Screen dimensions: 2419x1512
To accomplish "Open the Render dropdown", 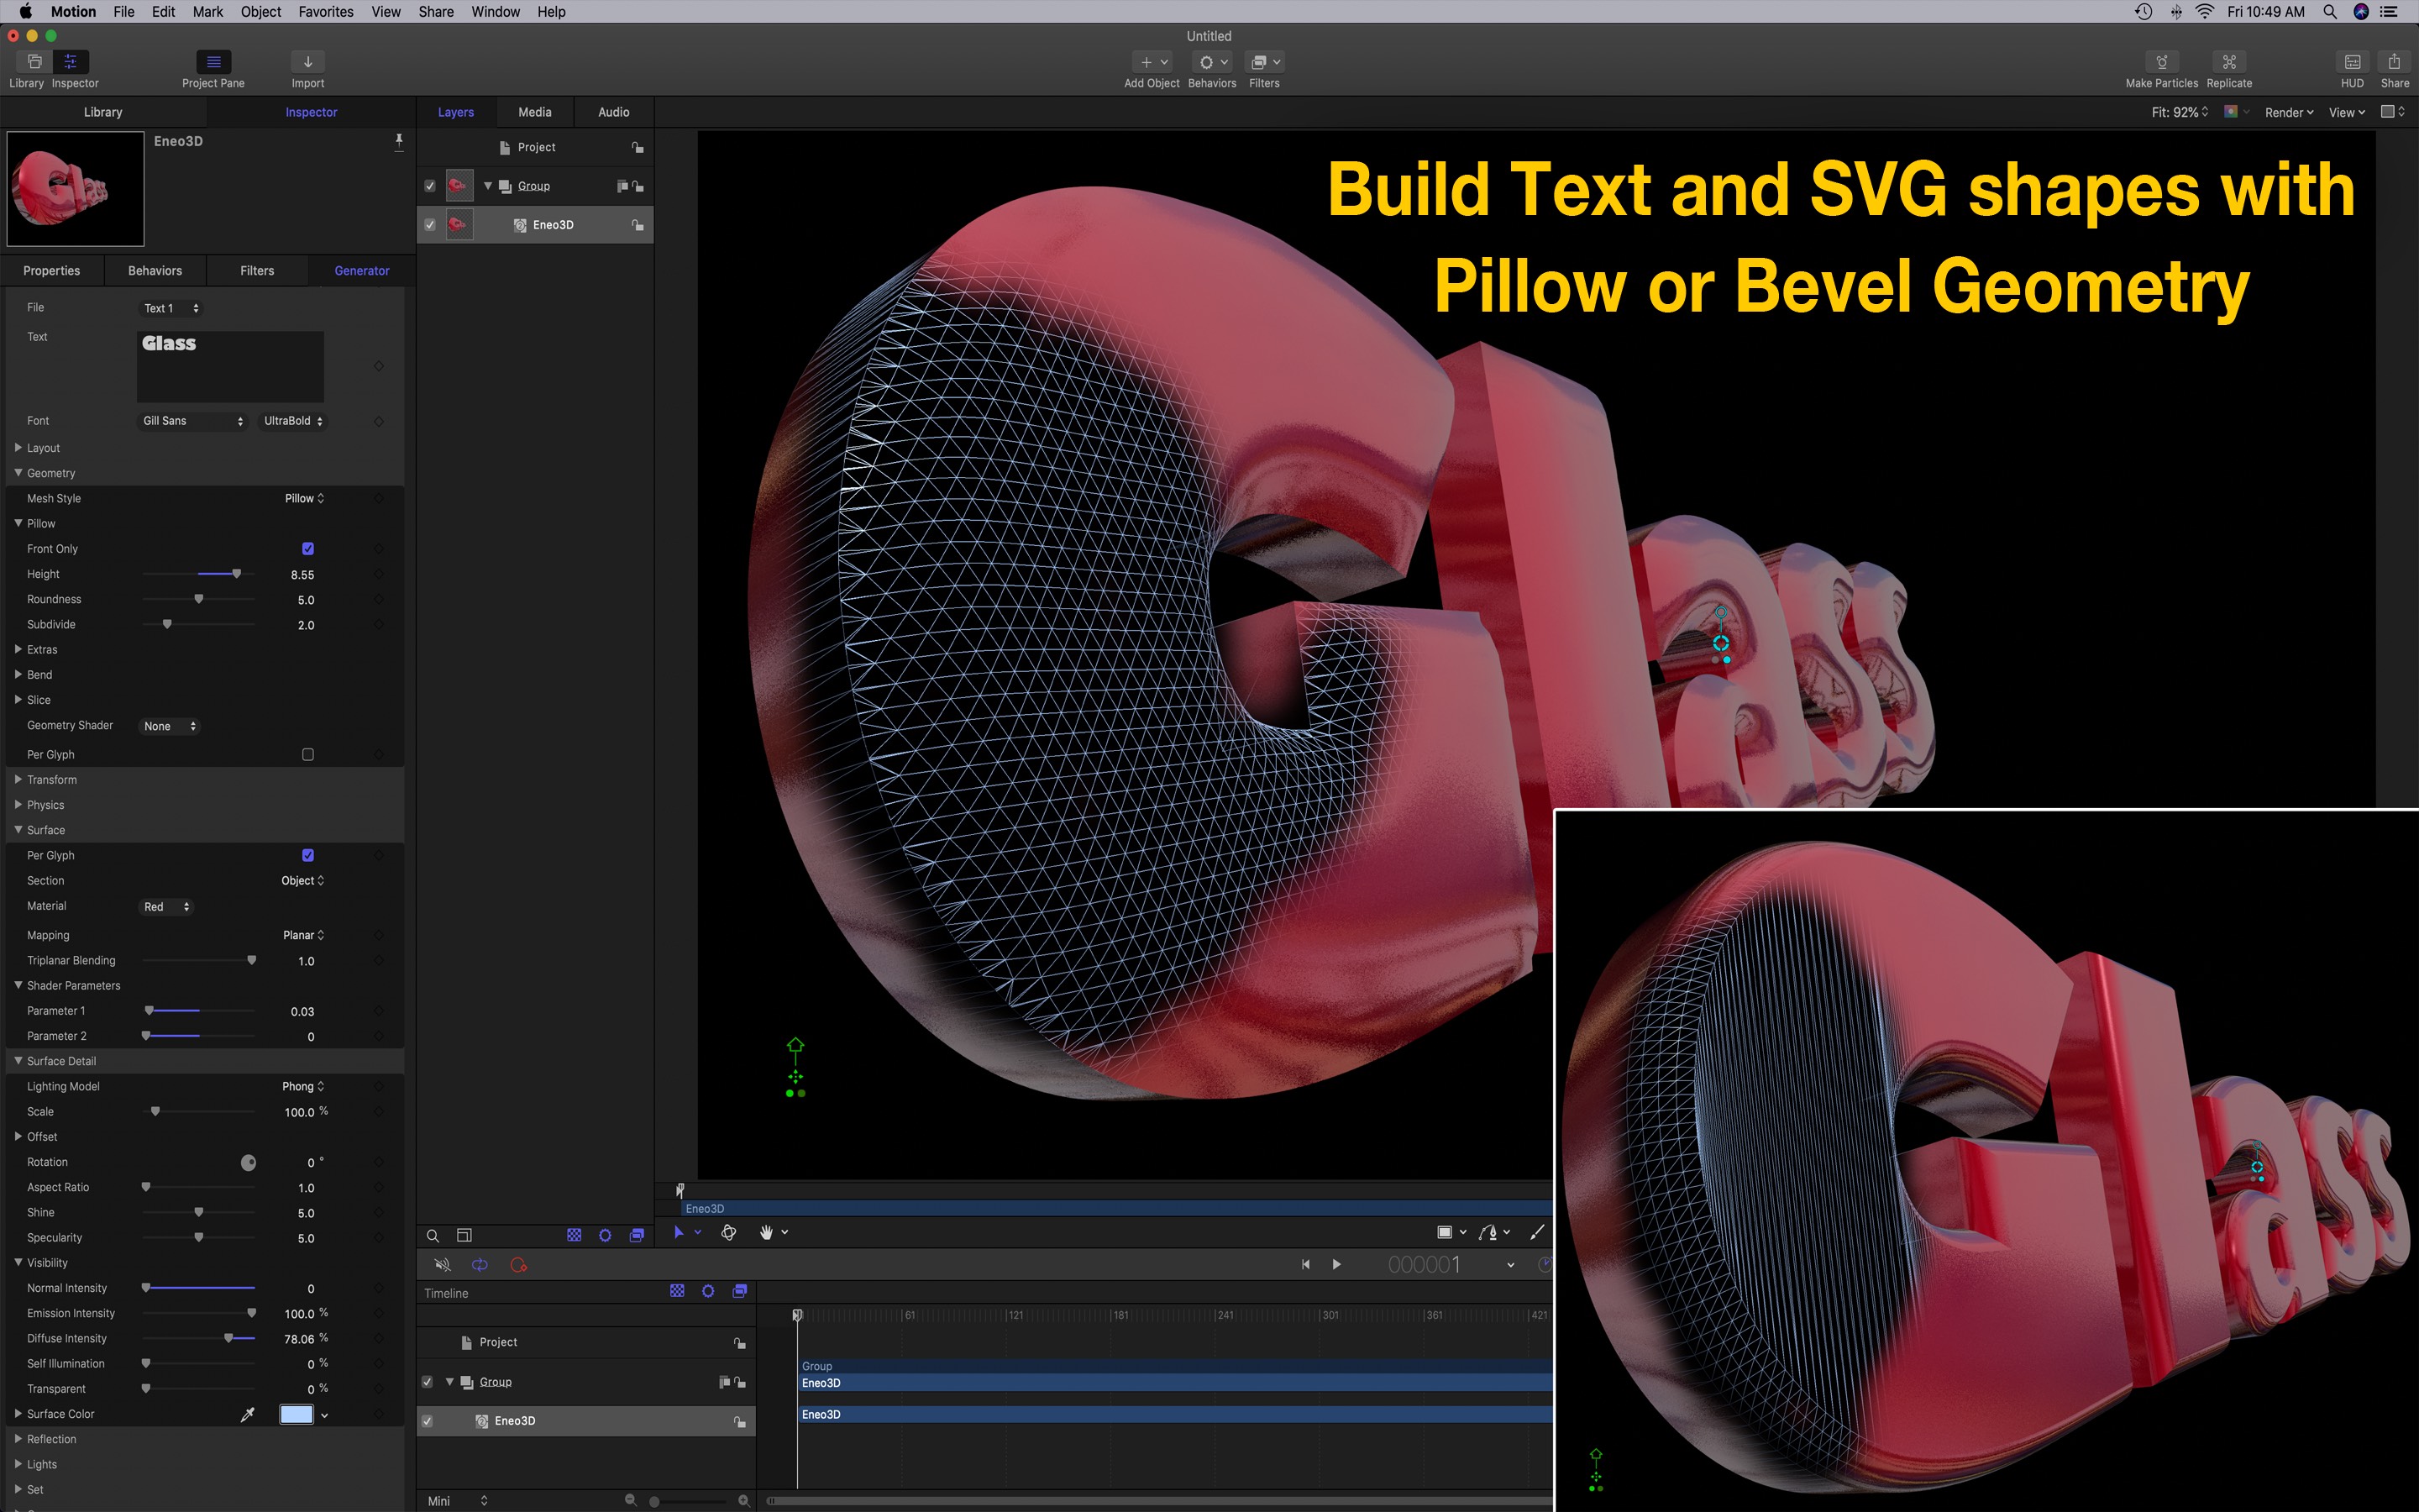I will (2289, 112).
